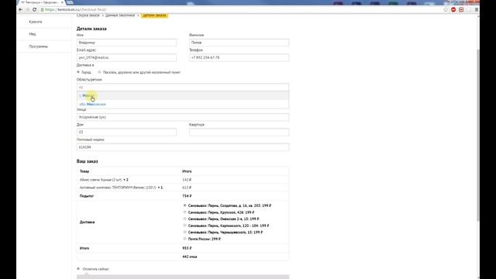The height and width of the screenshot is (279, 496).
Task: Edit the Фамилия field containing Попов
Action: [239, 43]
